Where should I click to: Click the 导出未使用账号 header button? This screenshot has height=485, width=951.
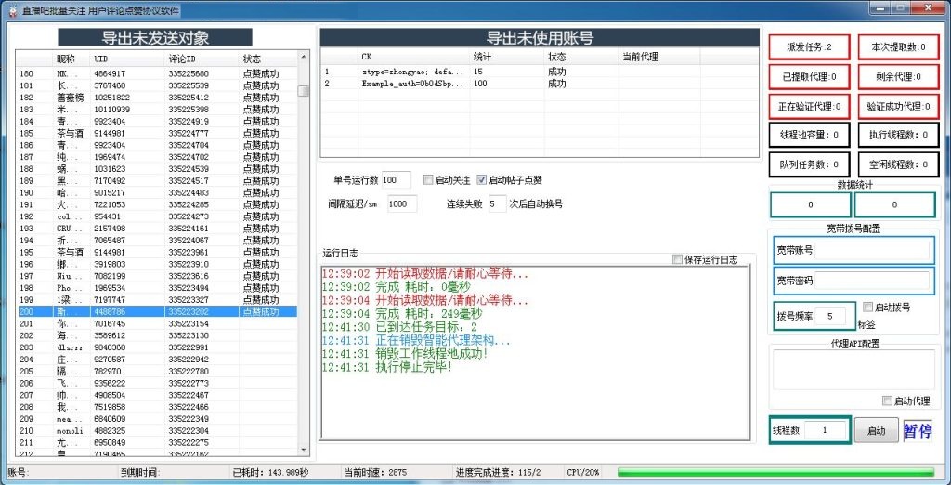tap(539, 38)
